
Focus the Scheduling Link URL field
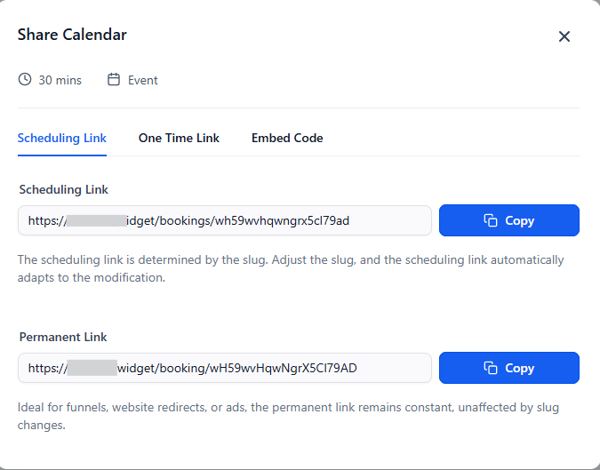click(267, 220)
